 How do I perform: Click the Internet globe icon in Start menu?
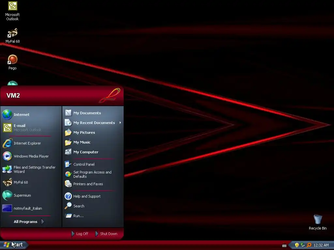(x=7, y=114)
